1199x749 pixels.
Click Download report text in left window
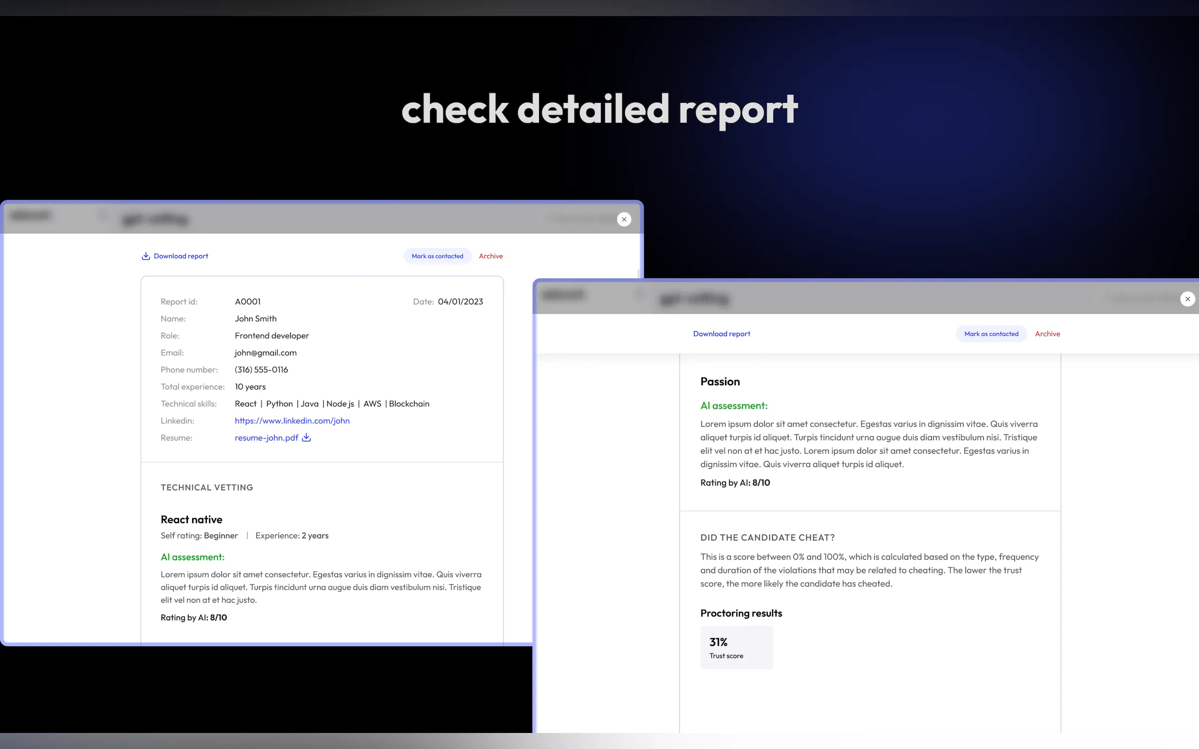click(181, 256)
